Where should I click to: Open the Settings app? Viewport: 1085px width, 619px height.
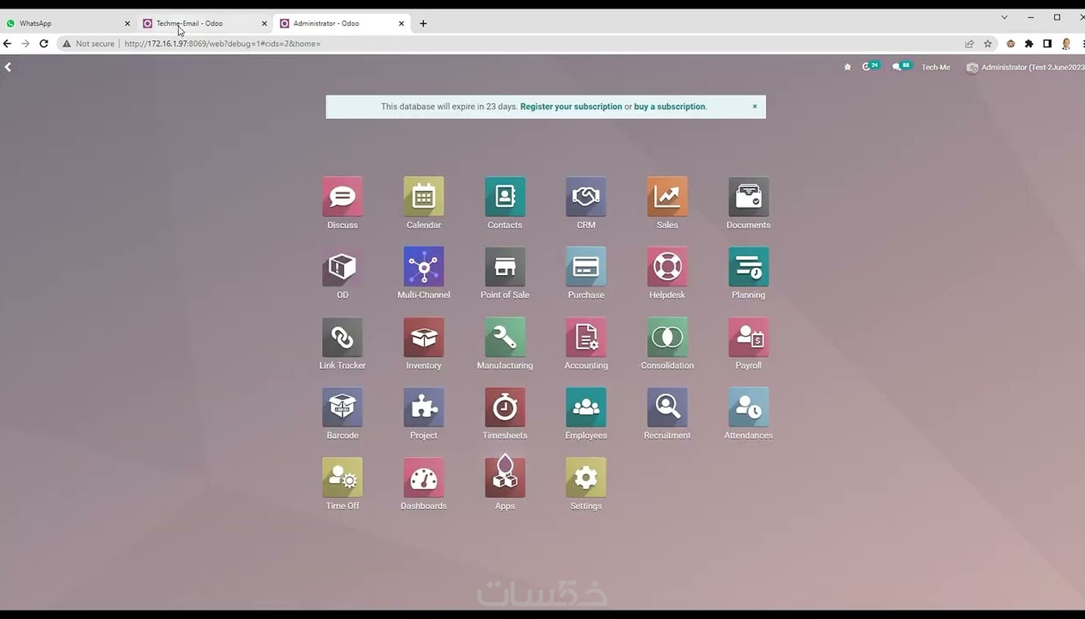tap(586, 477)
